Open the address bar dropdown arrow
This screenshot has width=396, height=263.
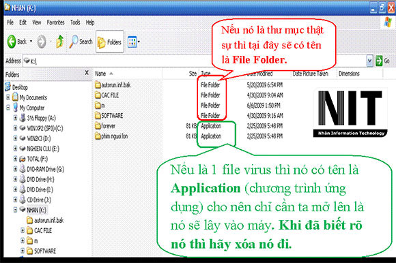click(x=369, y=61)
